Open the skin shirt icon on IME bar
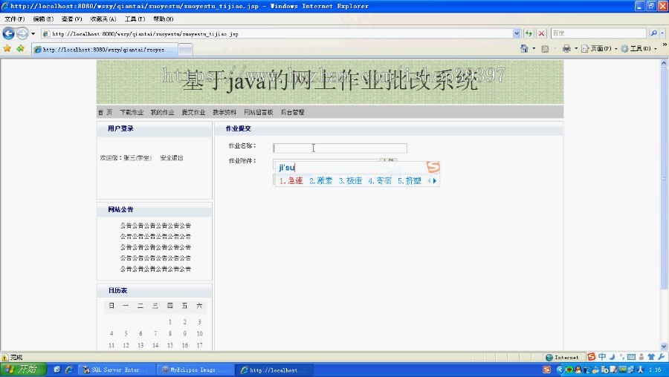This screenshot has height=377, width=669. pyautogui.click(x=651, y=356)
